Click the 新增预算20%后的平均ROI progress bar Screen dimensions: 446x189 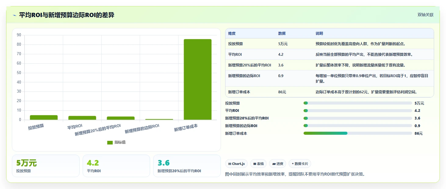click(x=358, y=118)
